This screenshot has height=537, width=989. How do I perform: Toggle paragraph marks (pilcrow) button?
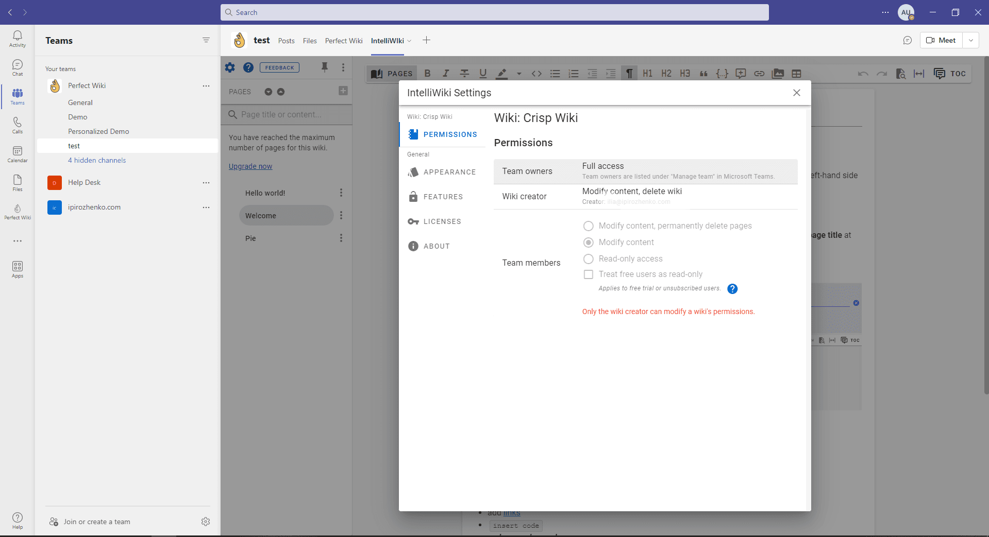[629, 74]
